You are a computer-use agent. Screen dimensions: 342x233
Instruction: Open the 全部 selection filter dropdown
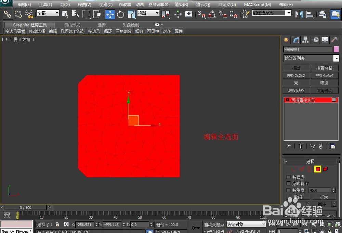pyautogui.click(x=48, y=13)
